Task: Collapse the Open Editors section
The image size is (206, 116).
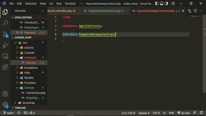Action: click(x=13, y=17)
